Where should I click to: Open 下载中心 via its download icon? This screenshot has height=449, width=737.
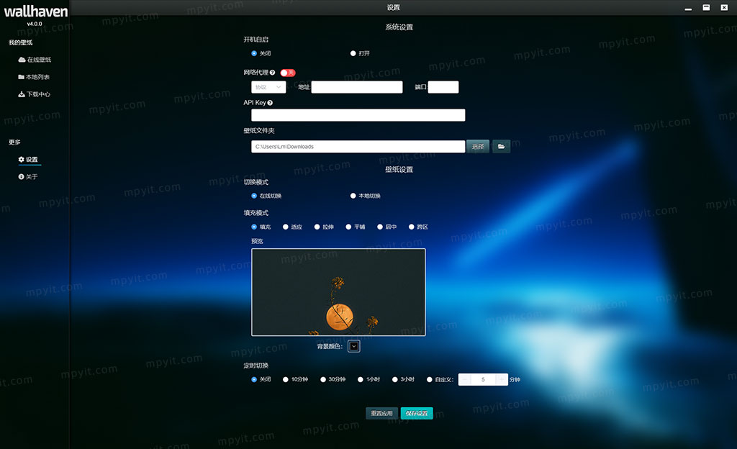22,94
